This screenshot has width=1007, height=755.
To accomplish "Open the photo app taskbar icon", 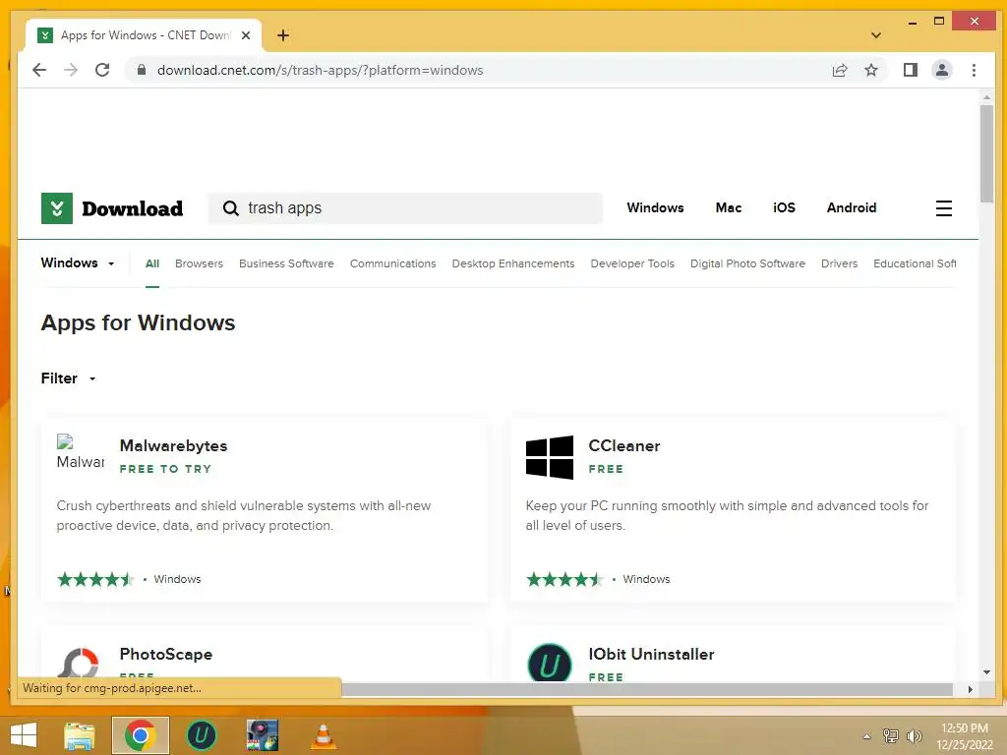I will (262, 735).
